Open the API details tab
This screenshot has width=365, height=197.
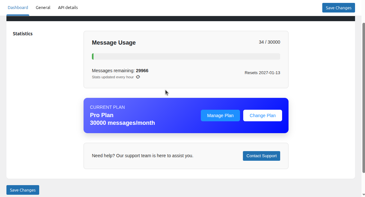(x=68, y=7)
